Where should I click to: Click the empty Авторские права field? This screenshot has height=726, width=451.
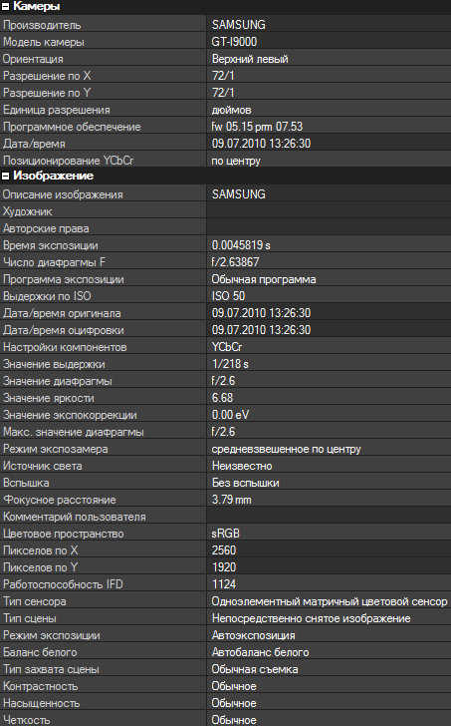click(x=329, y=228)
